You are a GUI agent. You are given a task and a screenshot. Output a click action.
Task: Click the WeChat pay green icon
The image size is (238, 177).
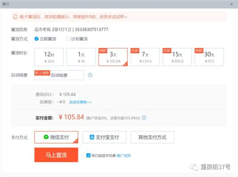point(46,137)
